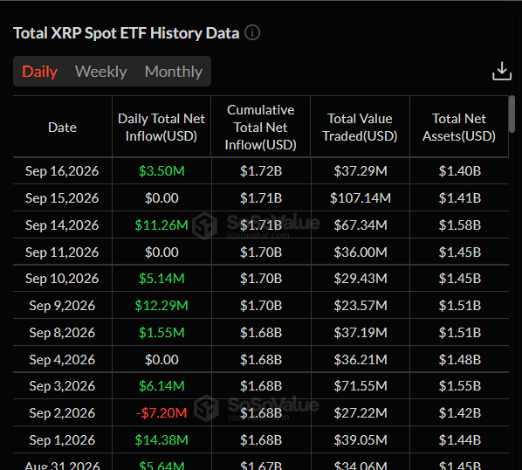This screenshot has height=470, width=522.
Task: Select the Daily tab
Action: pyautogui.click(x=39, y=72)
